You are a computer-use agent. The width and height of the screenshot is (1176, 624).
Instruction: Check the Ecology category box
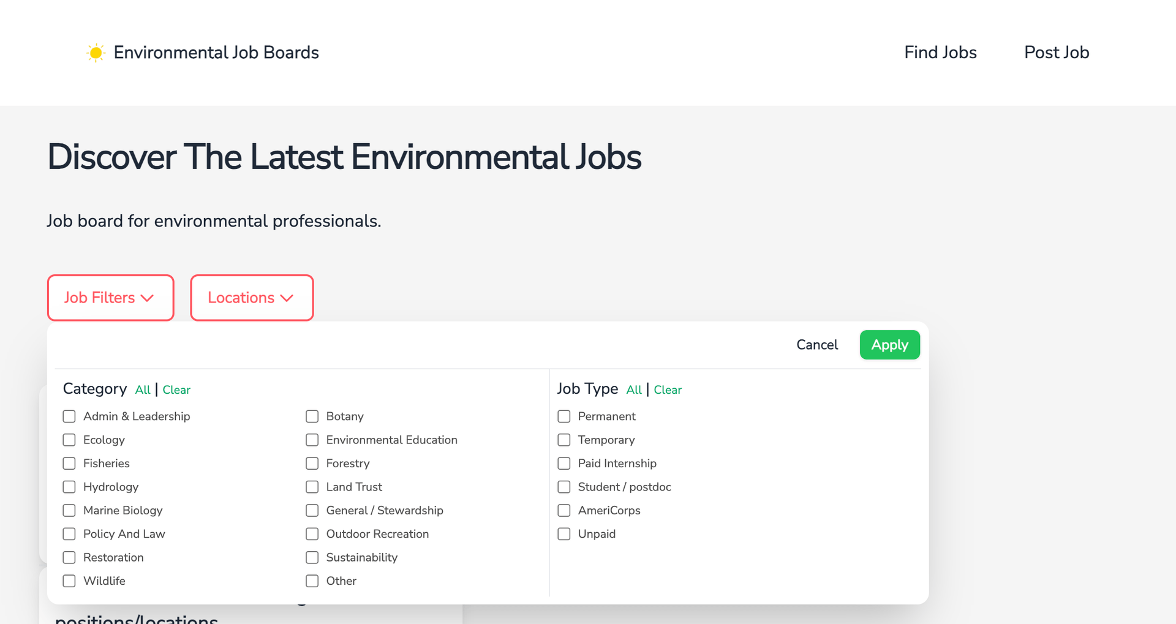69,440
